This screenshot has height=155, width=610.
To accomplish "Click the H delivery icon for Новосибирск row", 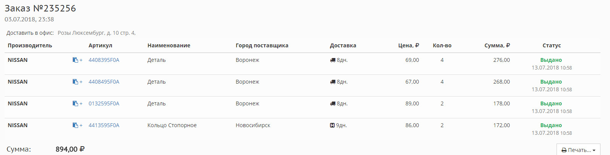I will 332,125.
